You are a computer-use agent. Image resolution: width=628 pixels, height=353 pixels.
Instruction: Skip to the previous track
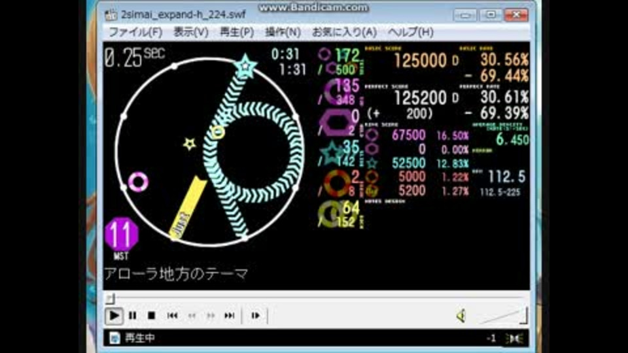172,316
